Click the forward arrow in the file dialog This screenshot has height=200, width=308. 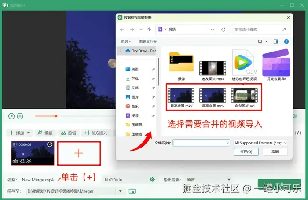click(132, 30)
